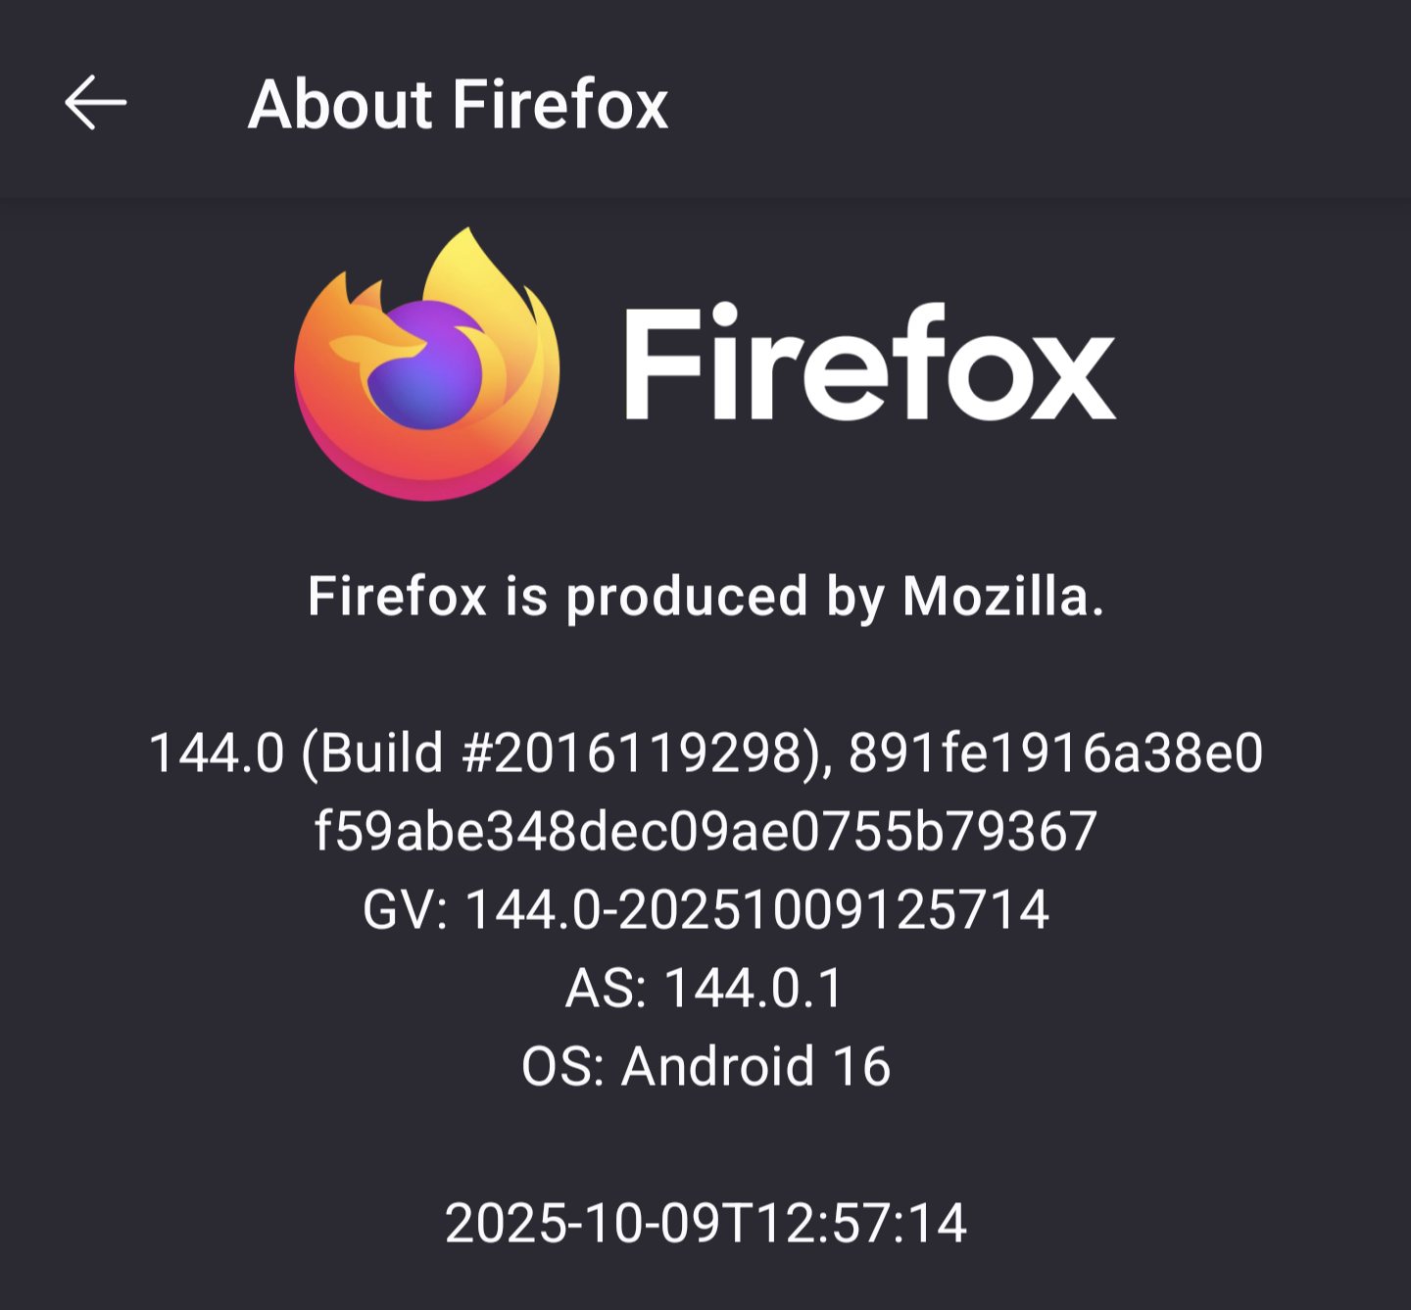
Task: Click the About Firefox page title
Action: click(x=458, y=105)
